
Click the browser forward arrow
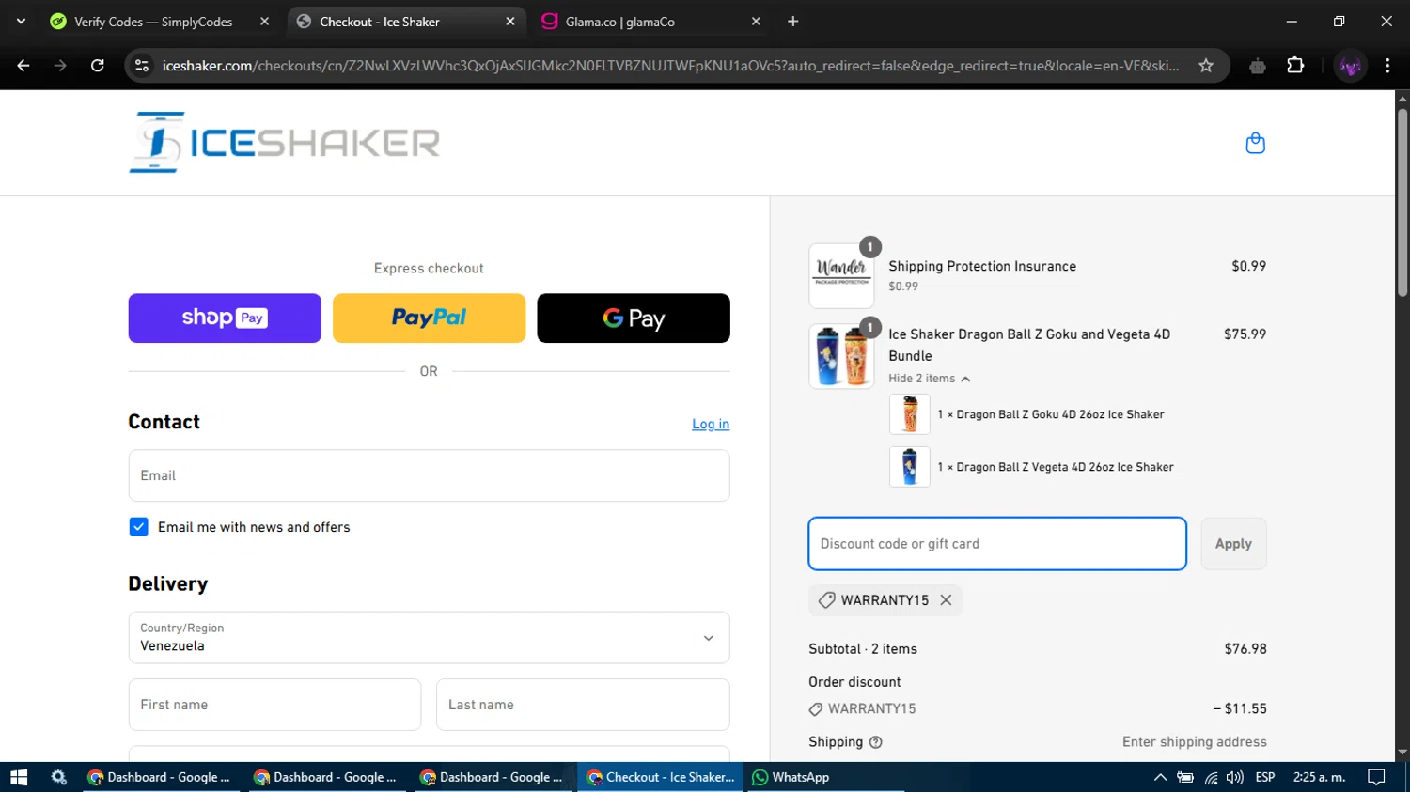tap(60, 66)
